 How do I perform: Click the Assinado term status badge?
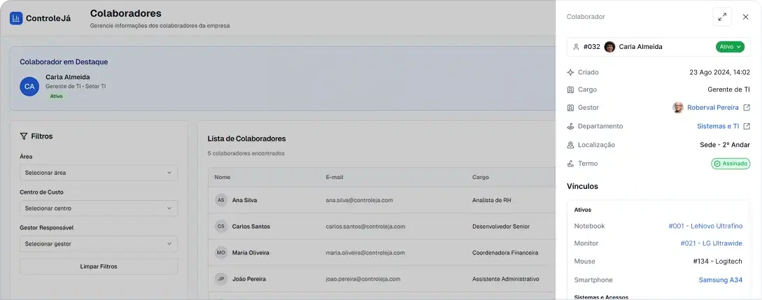pos(731,164)
